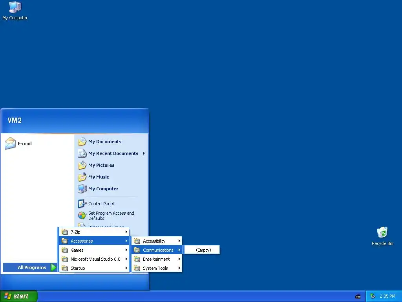Click the Set Program Access and Defaults text
This screenshot has width=402, height=302.
[x=111, y=215]
